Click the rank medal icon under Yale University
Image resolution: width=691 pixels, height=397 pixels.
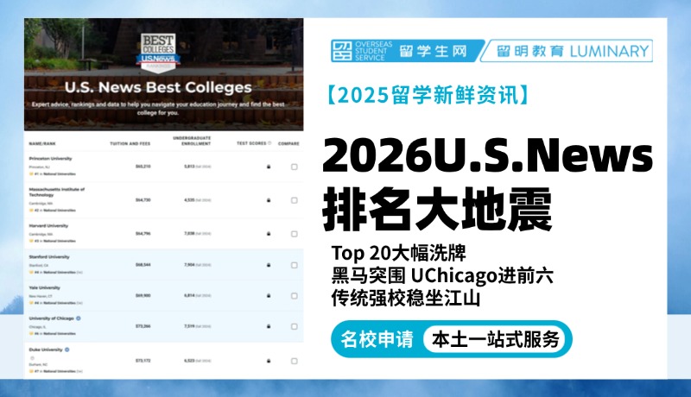coord(31,303)
